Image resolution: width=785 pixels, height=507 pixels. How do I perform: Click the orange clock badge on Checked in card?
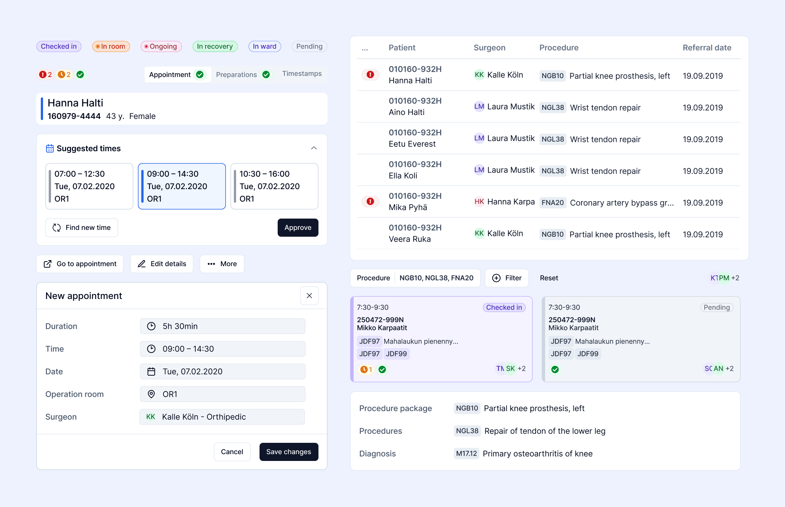tap(366, 370)
